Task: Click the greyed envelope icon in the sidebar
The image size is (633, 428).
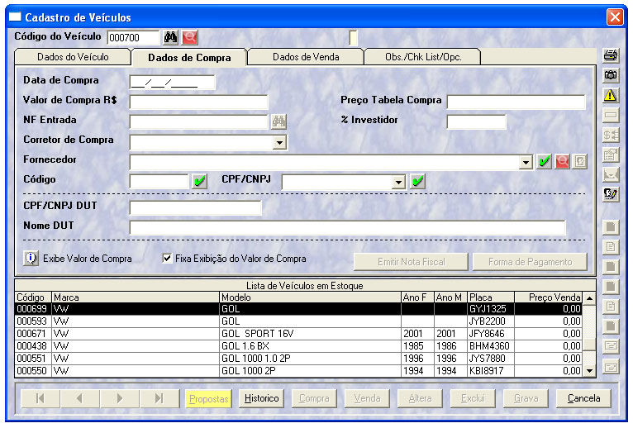Action: coord(611,174)
